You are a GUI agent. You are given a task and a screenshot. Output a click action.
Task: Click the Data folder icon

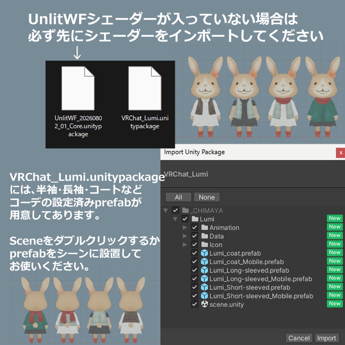coord(205,236)
